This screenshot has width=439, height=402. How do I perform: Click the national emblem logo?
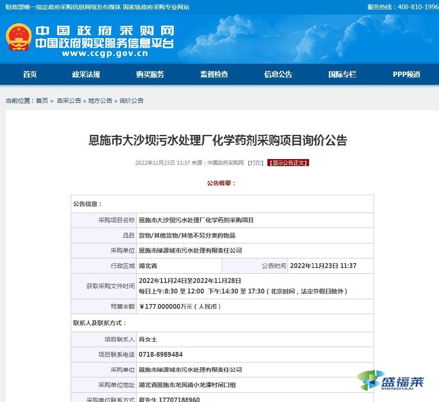click(x=18, y=38)
